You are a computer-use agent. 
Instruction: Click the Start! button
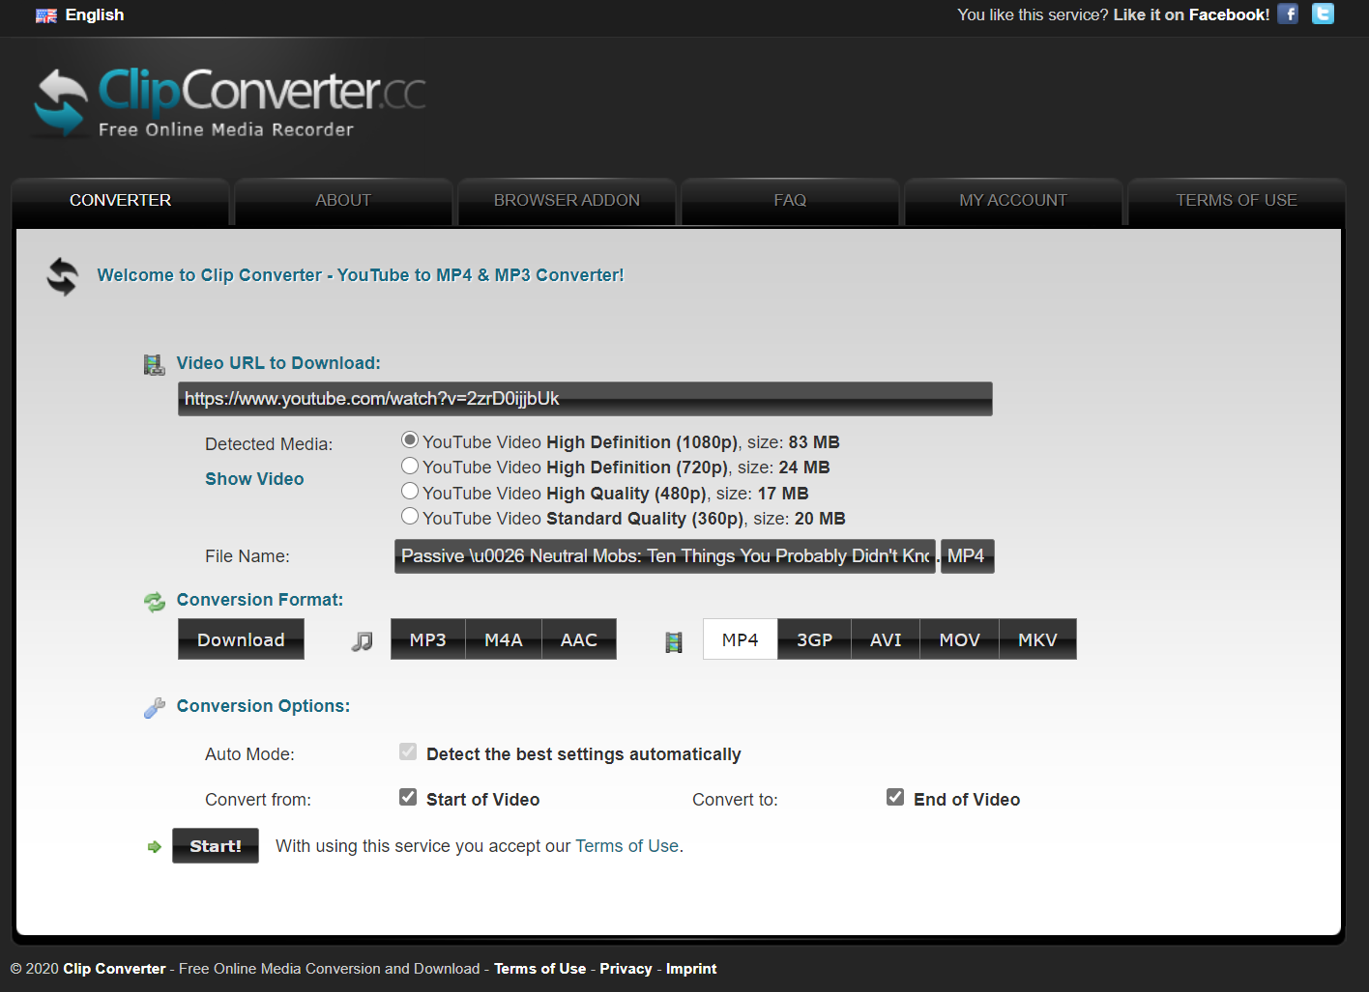pyautogui.click(x=216, y=846)
